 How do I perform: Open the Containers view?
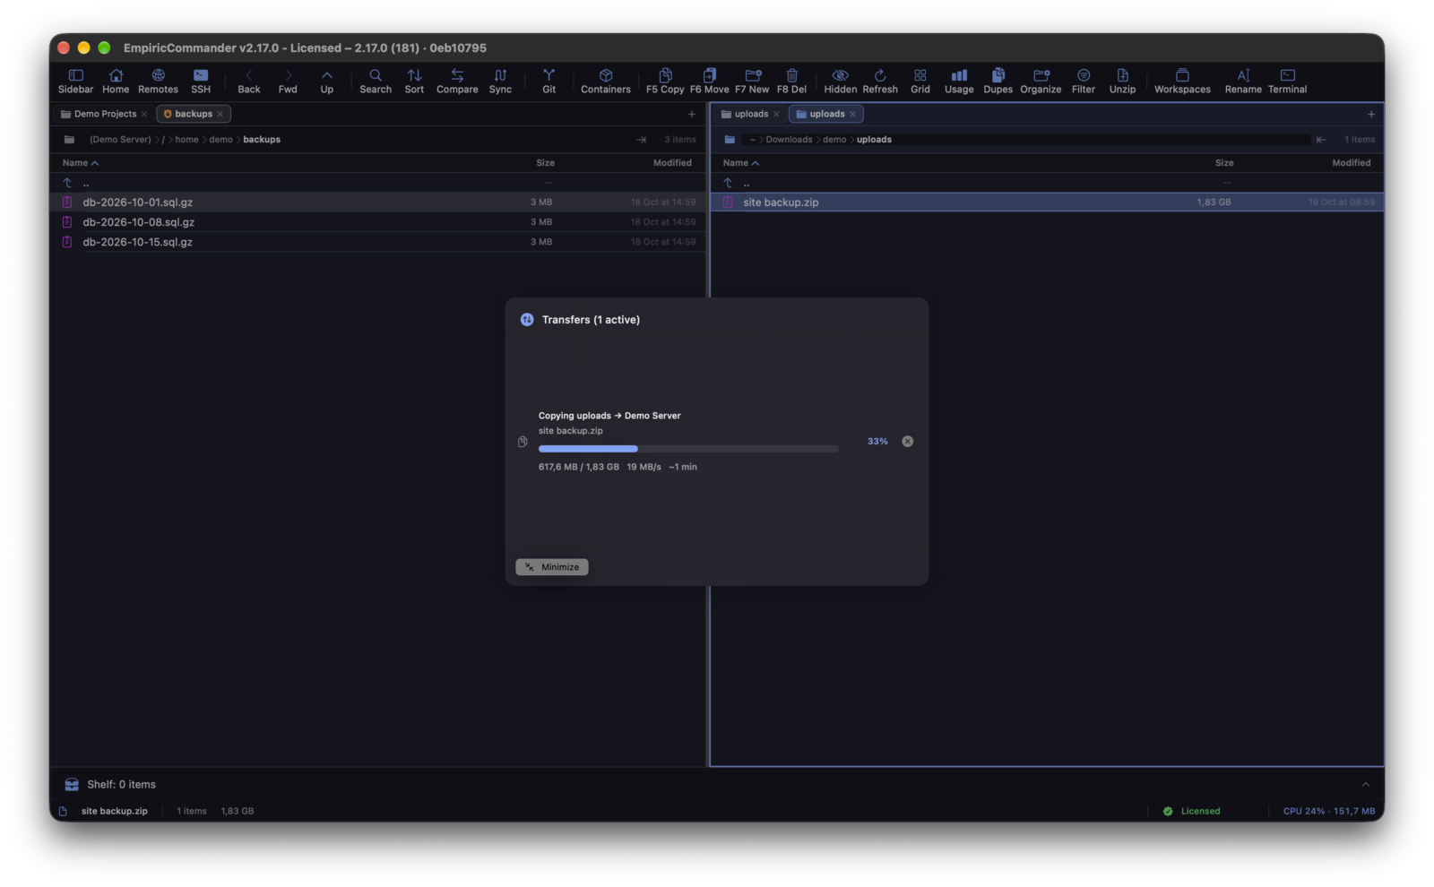tap(606, 81)
